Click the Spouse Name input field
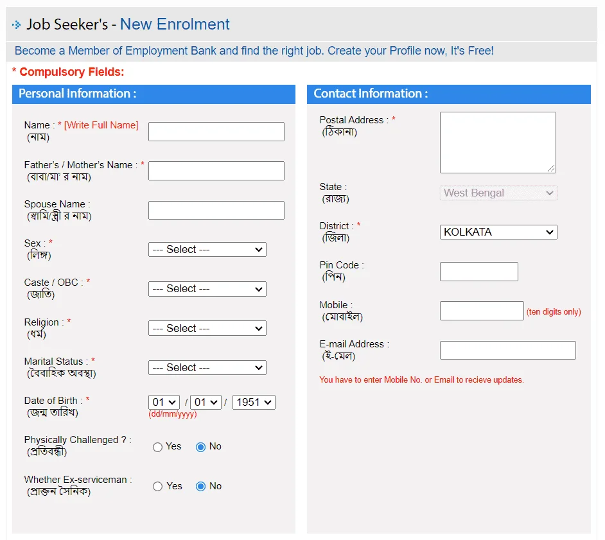The height and width of the screenshot is (540, 605). pos(216,210)
